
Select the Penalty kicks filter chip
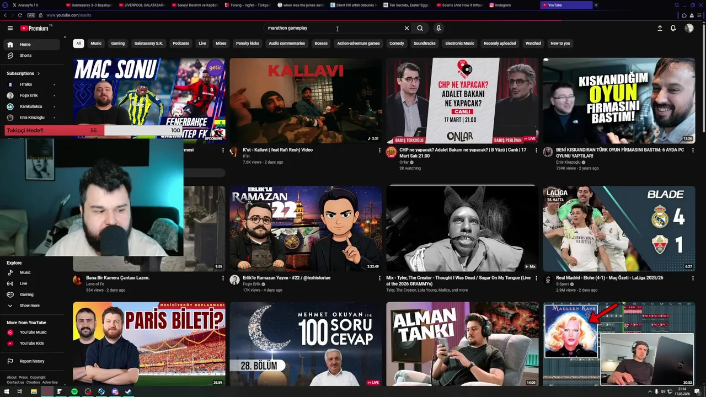click(x=248, y=44)
